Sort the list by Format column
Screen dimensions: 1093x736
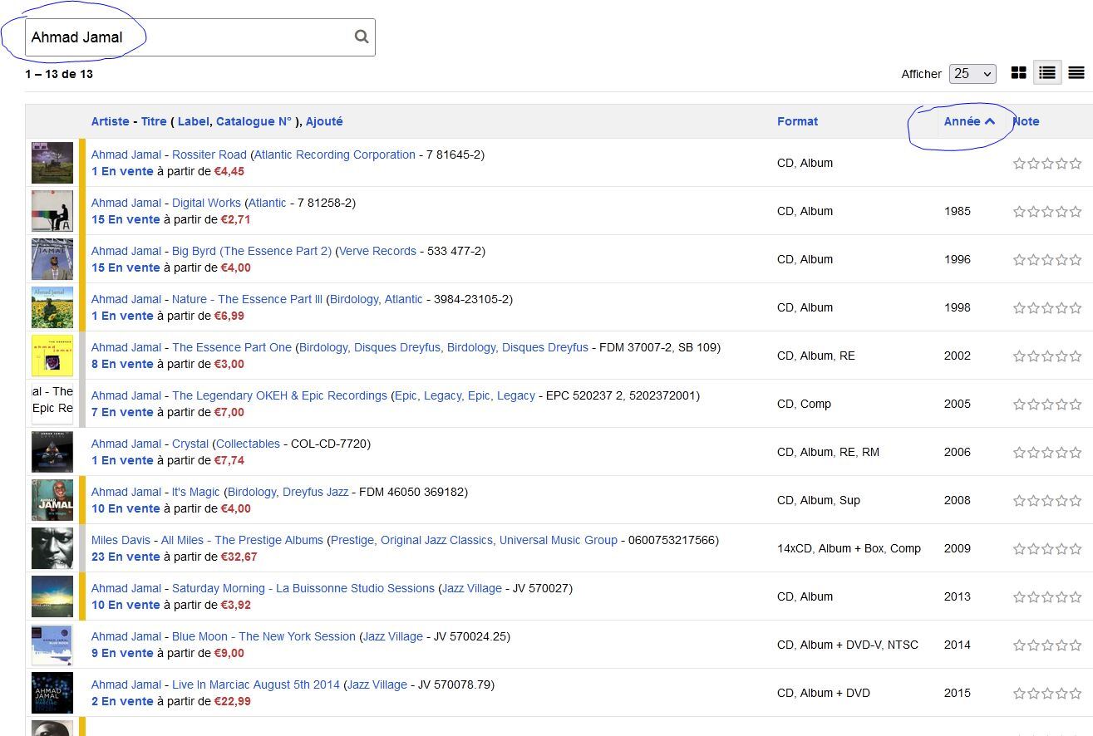coord(797,121)
